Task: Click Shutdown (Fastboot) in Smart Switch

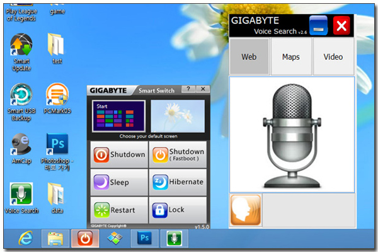Action: coord(178,154)
